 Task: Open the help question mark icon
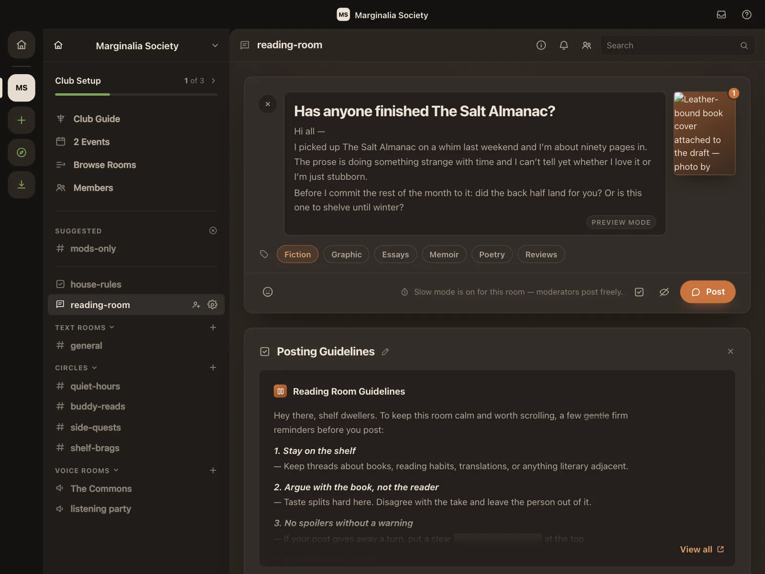746,15
